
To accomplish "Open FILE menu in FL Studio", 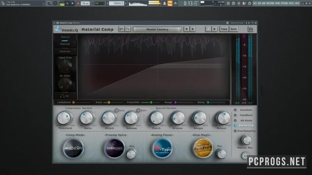I will coord(255,3).
